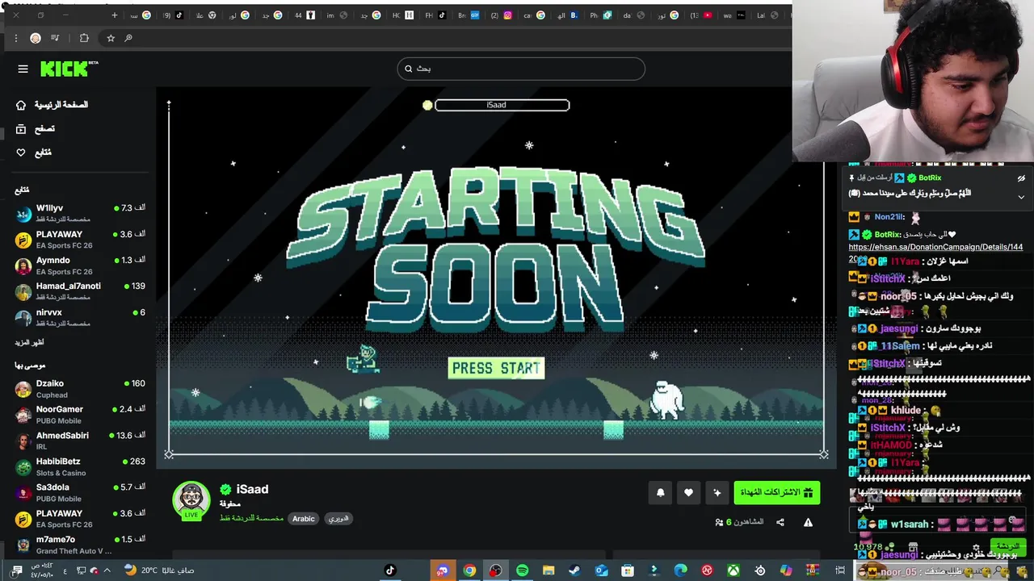
Task: Share the stream via share icon
Action: (x=780, y=522)
